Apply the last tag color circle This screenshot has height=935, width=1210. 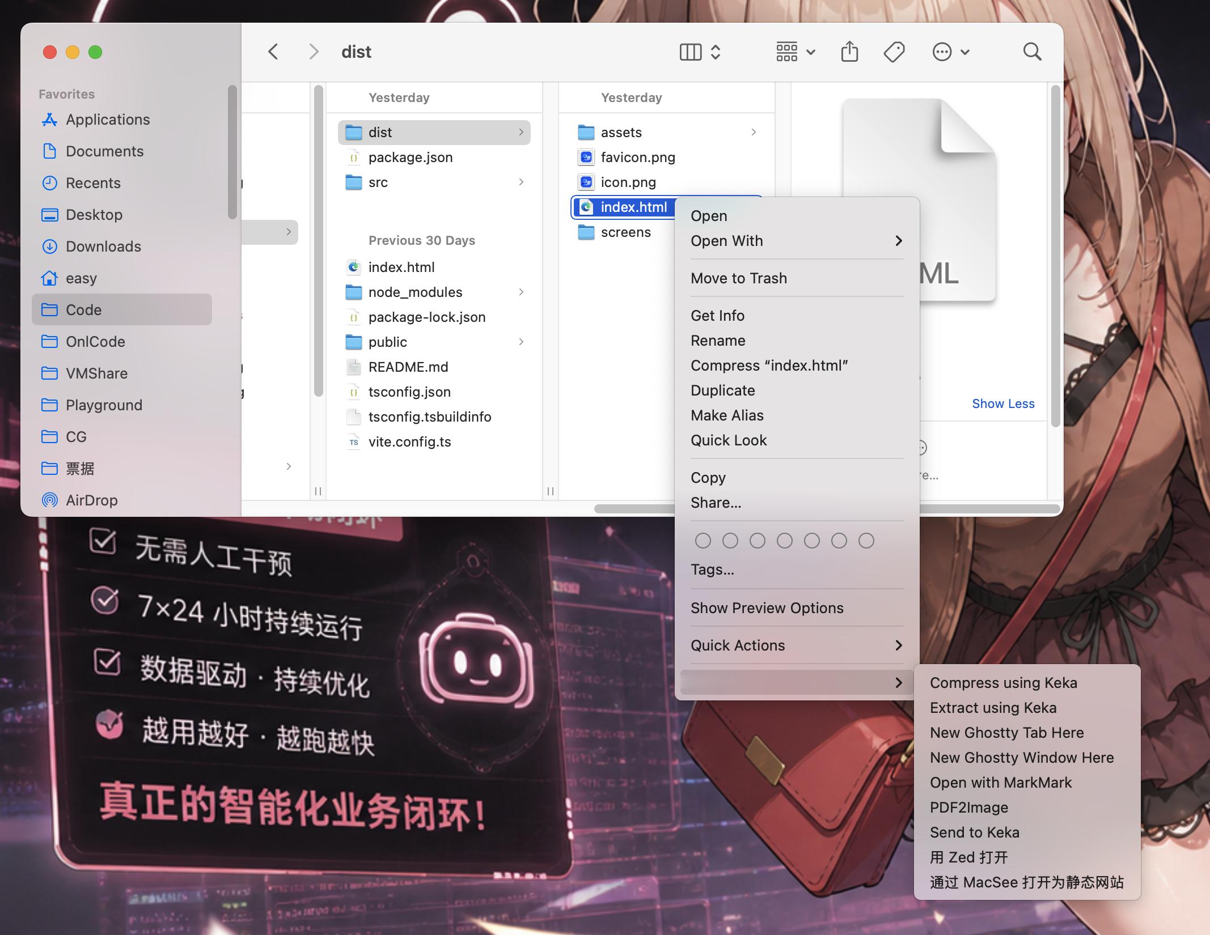(x=866, y=541)
